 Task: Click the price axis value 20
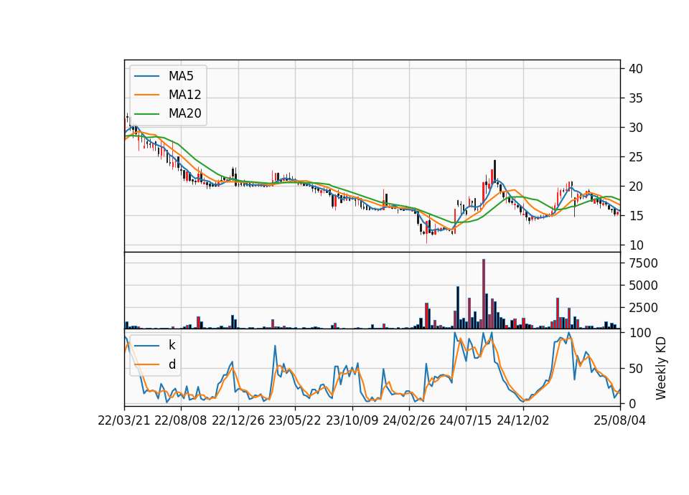636,187
